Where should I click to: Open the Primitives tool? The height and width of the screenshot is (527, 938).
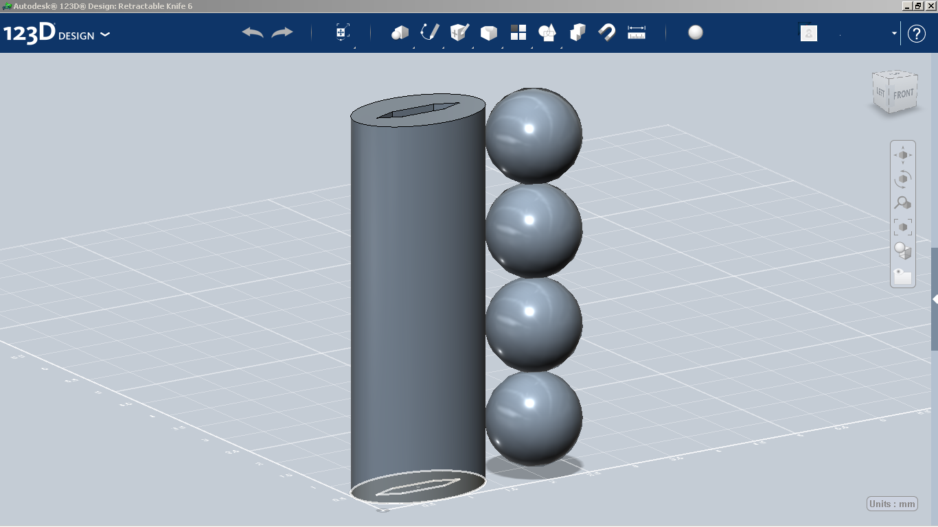[399, 32]
